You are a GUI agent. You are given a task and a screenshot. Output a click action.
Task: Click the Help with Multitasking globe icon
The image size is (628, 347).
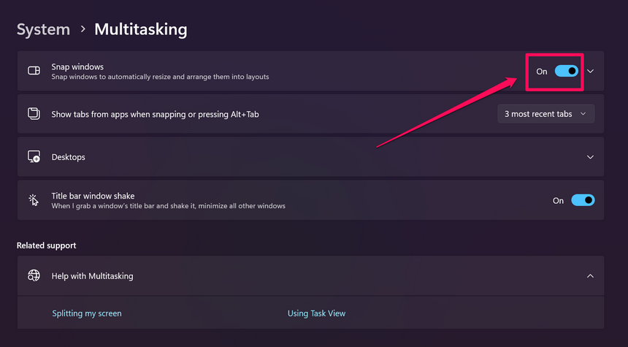point(34,276)
